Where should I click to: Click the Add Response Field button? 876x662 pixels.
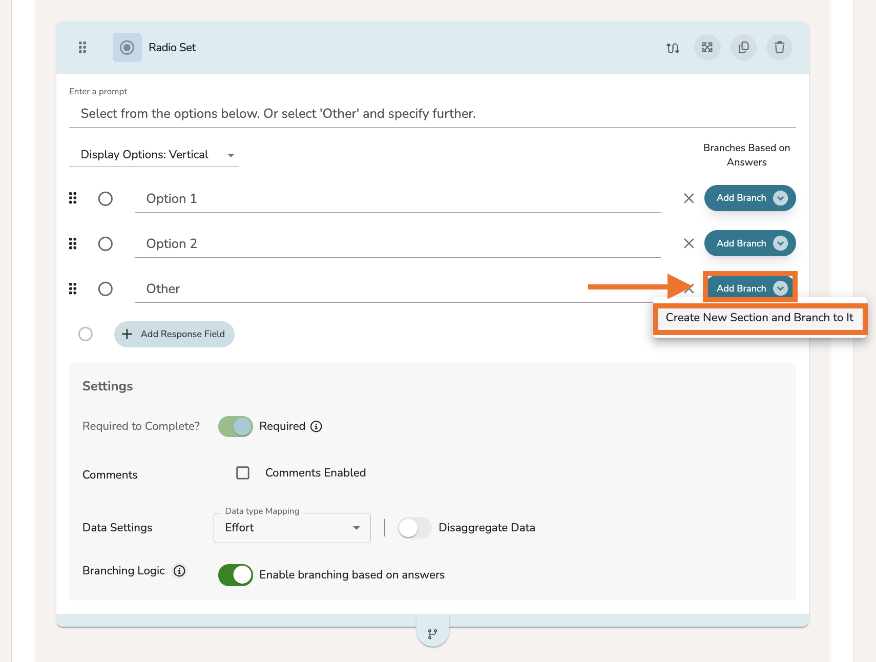tap(174, 334)
